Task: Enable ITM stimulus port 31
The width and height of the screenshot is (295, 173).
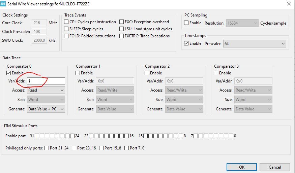Action: [x=37, y=136]
